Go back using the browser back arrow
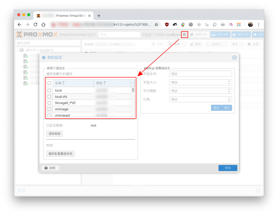Screen dimensions: 278x215 coord(20,24)
